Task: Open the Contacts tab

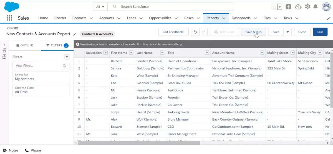Action: (x=79, y=18)
